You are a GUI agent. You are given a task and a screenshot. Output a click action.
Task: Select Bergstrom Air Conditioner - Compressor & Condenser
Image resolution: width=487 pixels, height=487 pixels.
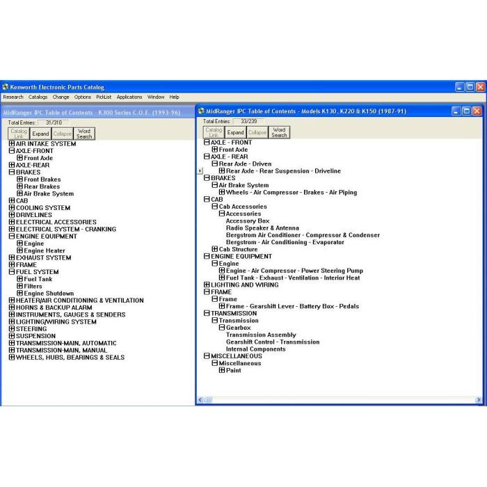(303, 235)
